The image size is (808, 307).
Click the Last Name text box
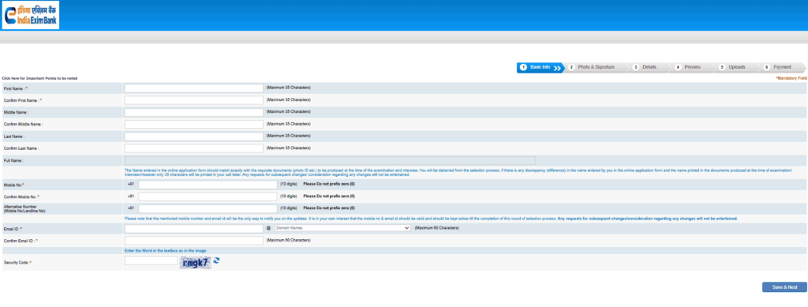[194, 137]
